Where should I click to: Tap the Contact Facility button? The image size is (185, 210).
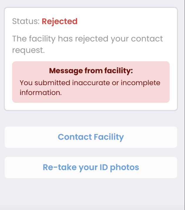91,137
